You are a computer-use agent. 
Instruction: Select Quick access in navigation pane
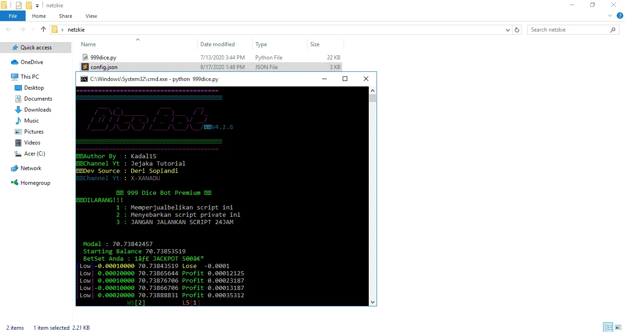coord(36,48)
